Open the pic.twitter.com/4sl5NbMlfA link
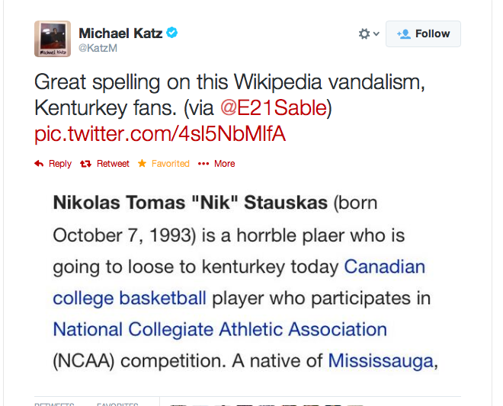The image size is (503, 406). 160,134
